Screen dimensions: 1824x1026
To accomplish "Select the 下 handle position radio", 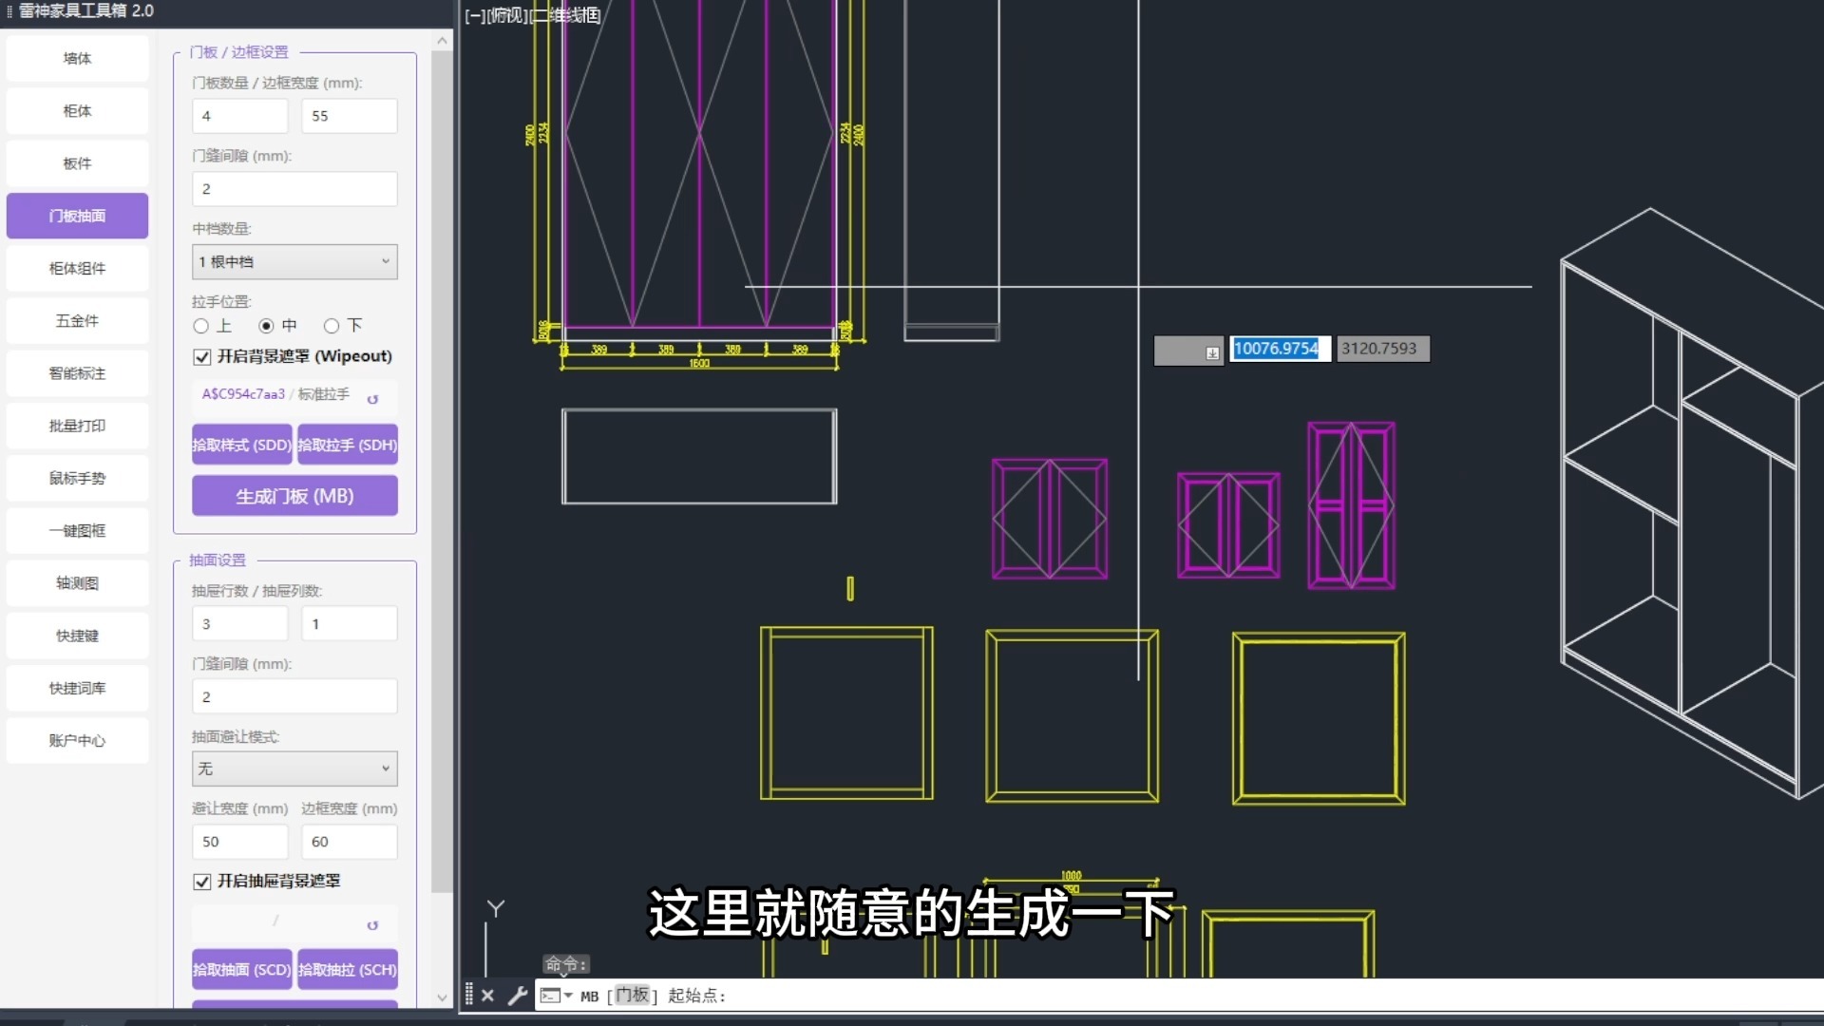I will coord(332,326).
